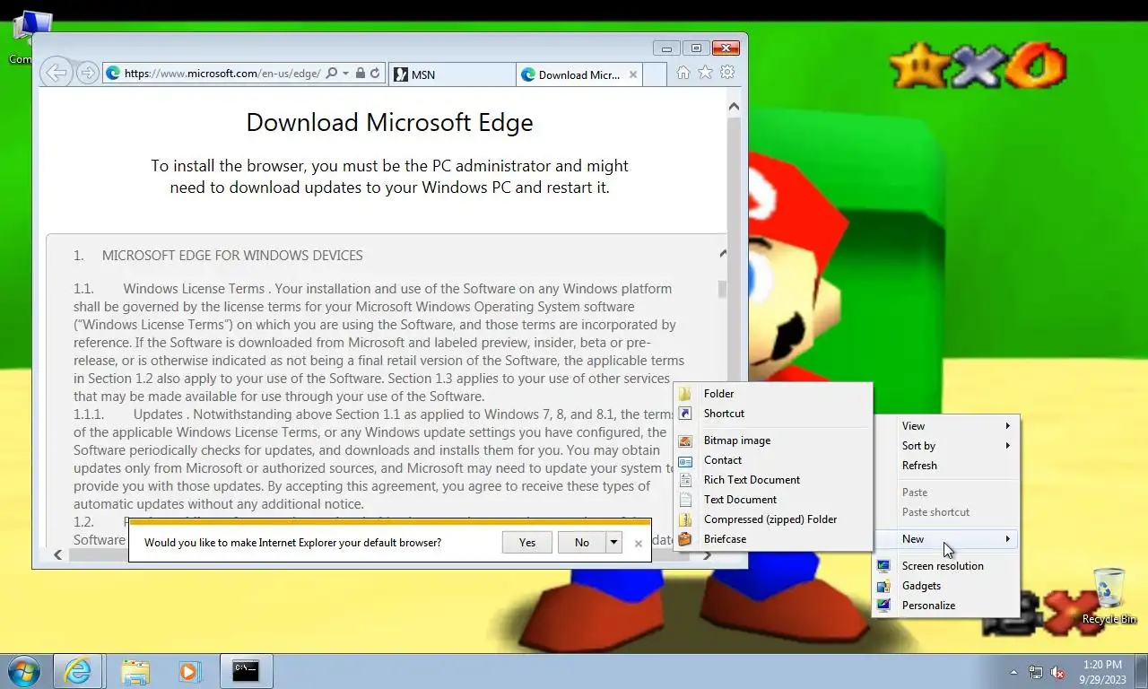
Task: Open Windows Explorer from taskbar
Action: (135, 671)
